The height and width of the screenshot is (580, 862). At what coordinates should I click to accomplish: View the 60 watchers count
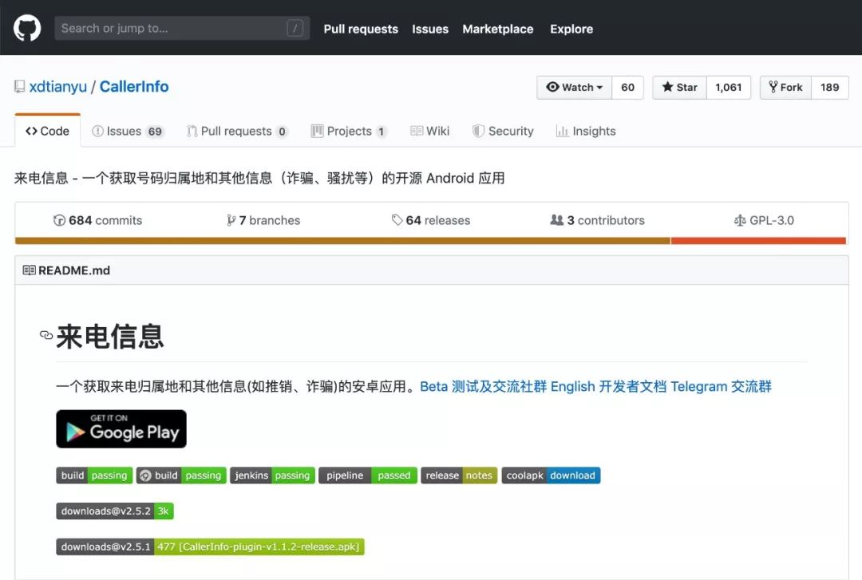coord(627,88)
